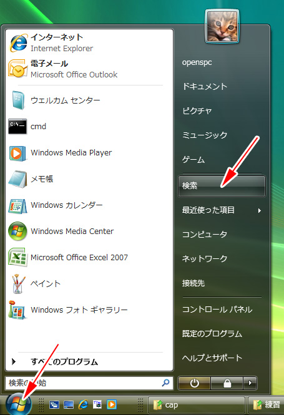The image size is (284, 415).
Task: Launch Windows Media Center
Action: click(89, 232)
